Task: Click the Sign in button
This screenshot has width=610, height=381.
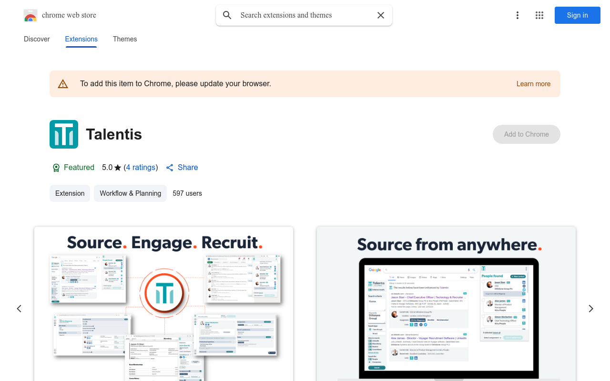Action: (x=578, y=15)
